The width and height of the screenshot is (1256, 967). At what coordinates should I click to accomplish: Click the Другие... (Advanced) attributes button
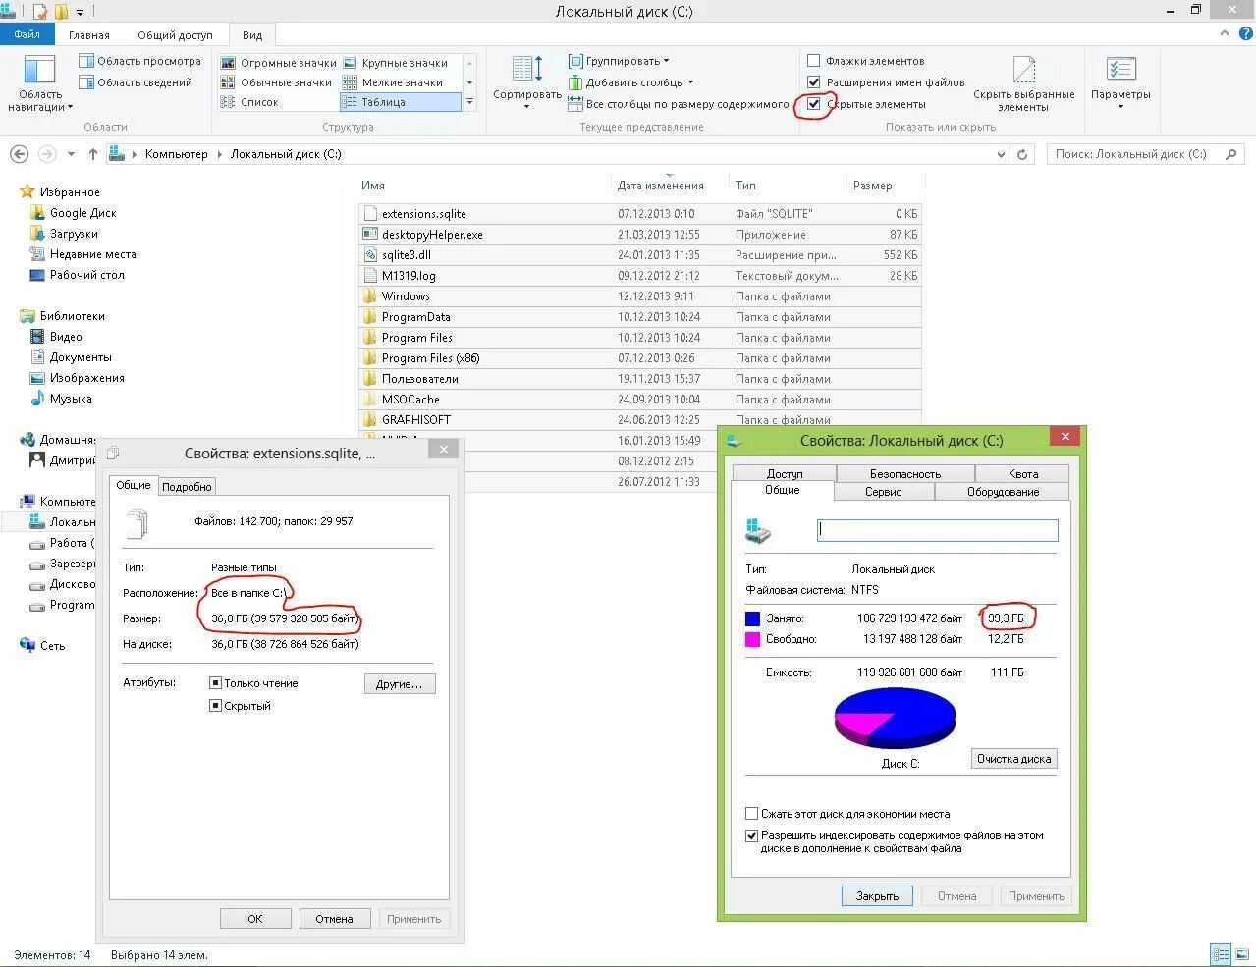(x=400, y=684)
